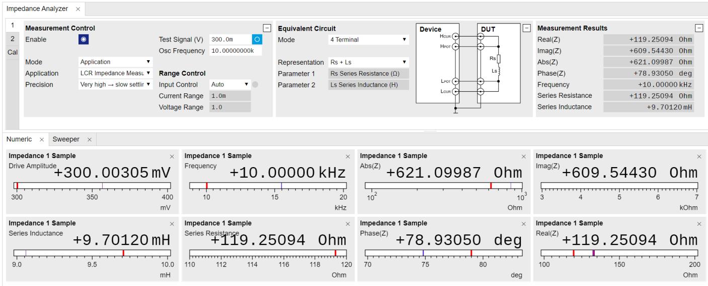Viewport: 708px width, 286px height.
Task: Collapse the Equivalent Circuit diagram section
Action: [x=527, y=29]
